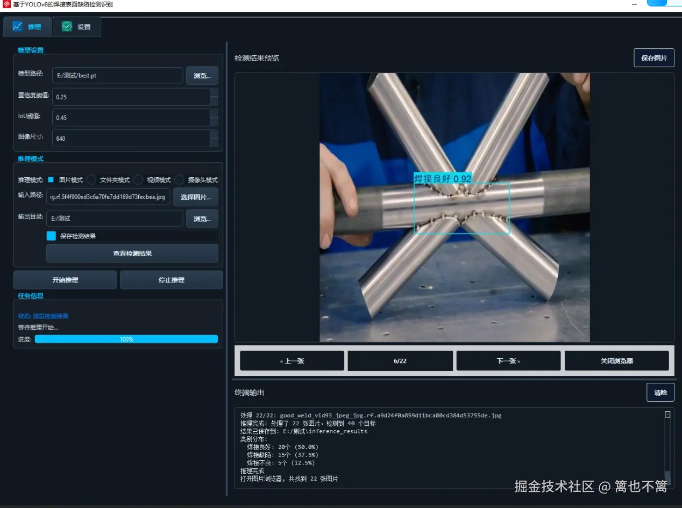The image size is (682, 508).
Task: Click the 停止推理 button
Action: coord(172,280)
